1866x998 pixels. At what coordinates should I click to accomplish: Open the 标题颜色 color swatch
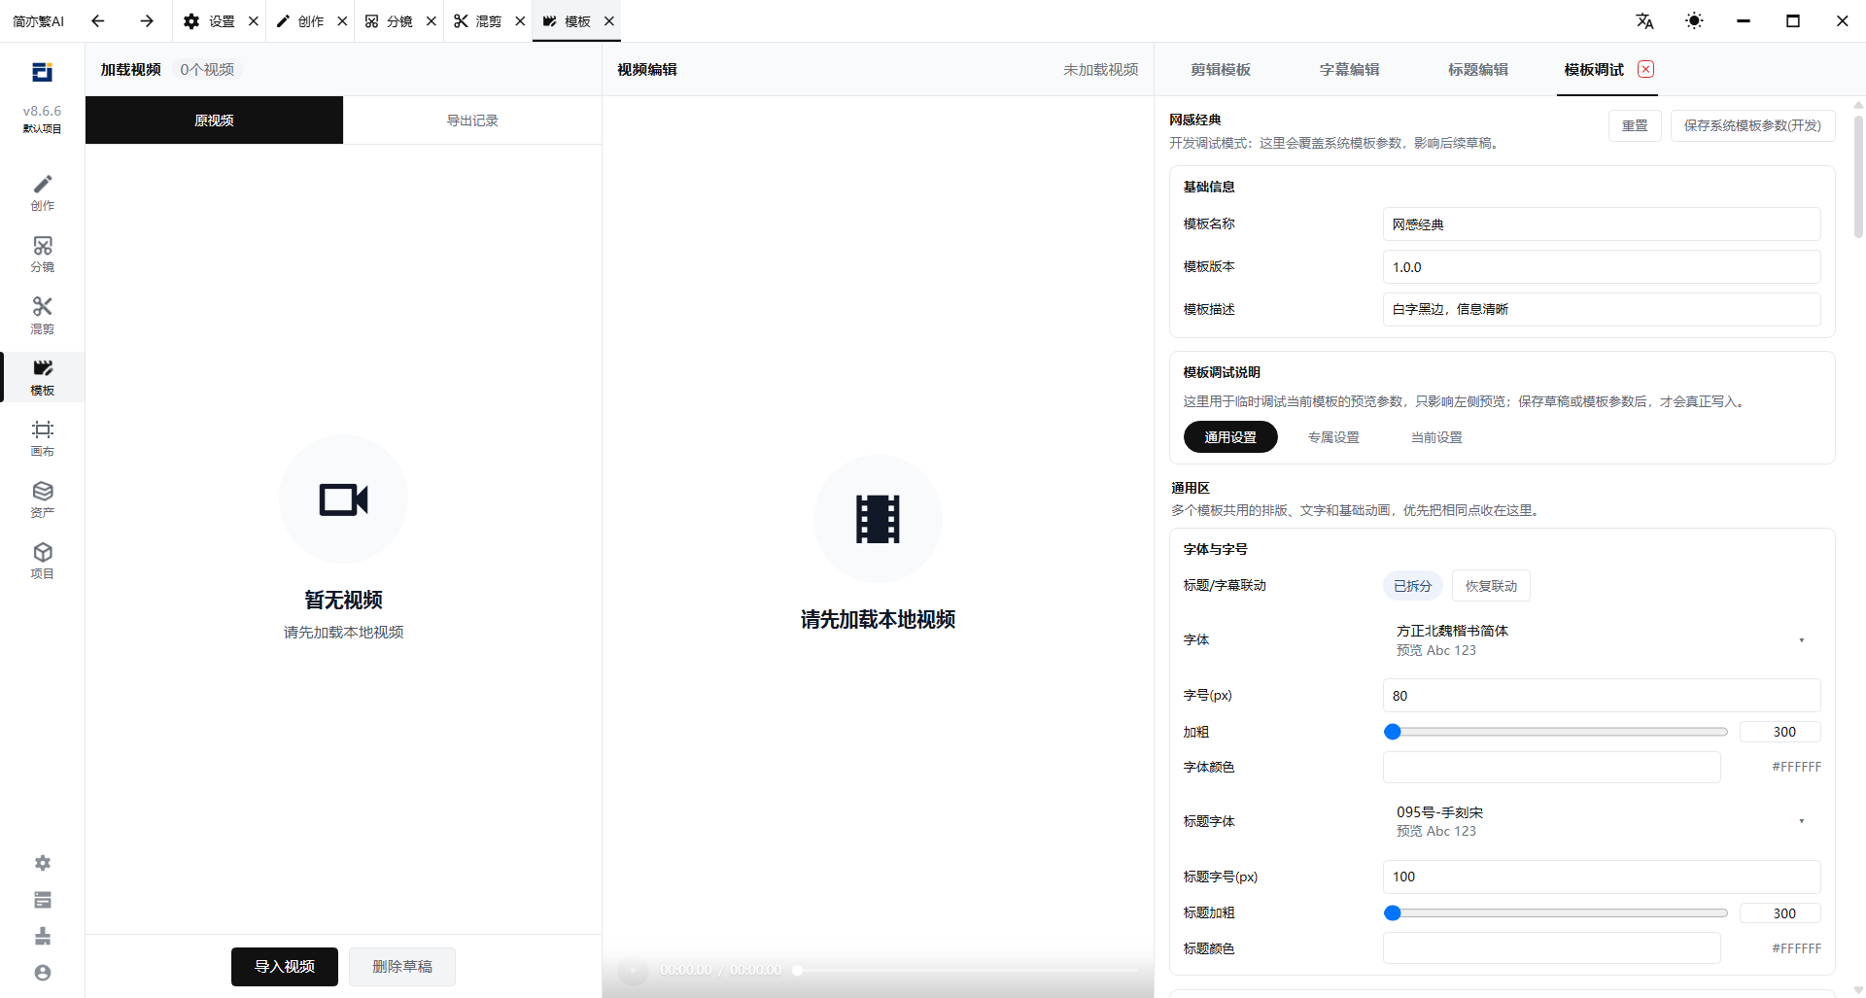click(1551, 948)
